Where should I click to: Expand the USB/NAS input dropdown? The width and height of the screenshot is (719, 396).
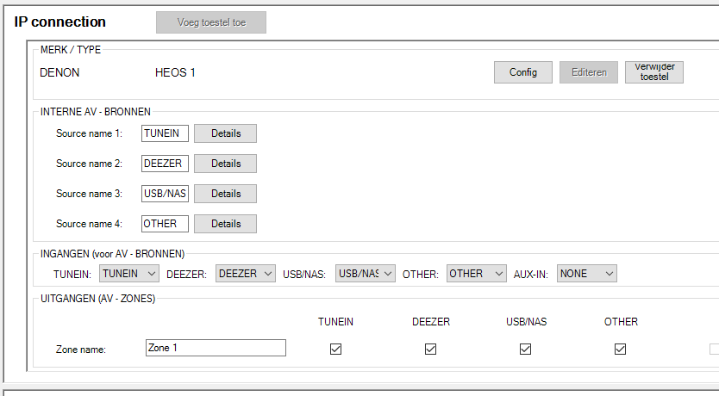pos(365,274)
